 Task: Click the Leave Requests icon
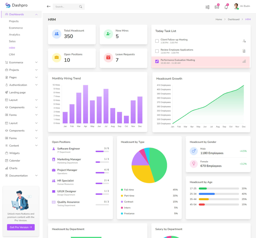[x=108, y=58]
